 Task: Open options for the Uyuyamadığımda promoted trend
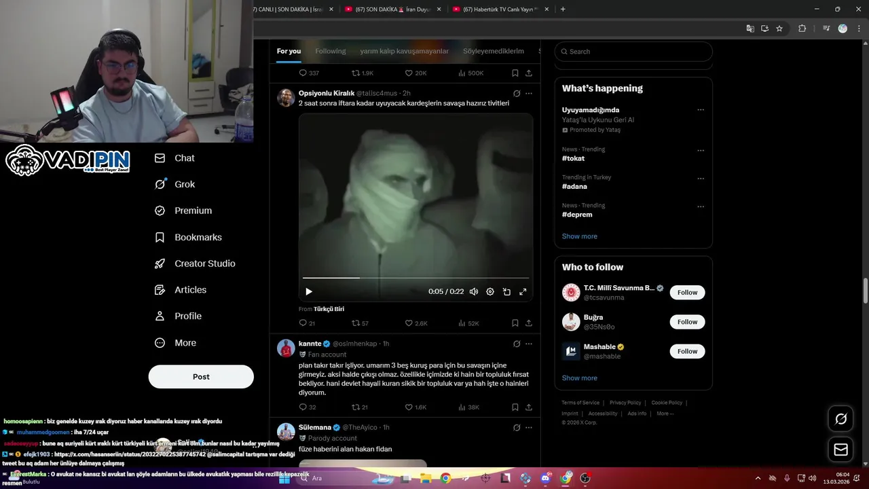tap(701, 110)
